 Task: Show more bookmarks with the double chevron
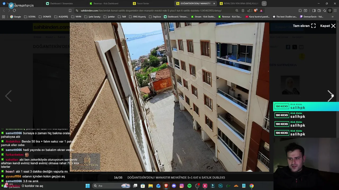(x=333, y=17)
